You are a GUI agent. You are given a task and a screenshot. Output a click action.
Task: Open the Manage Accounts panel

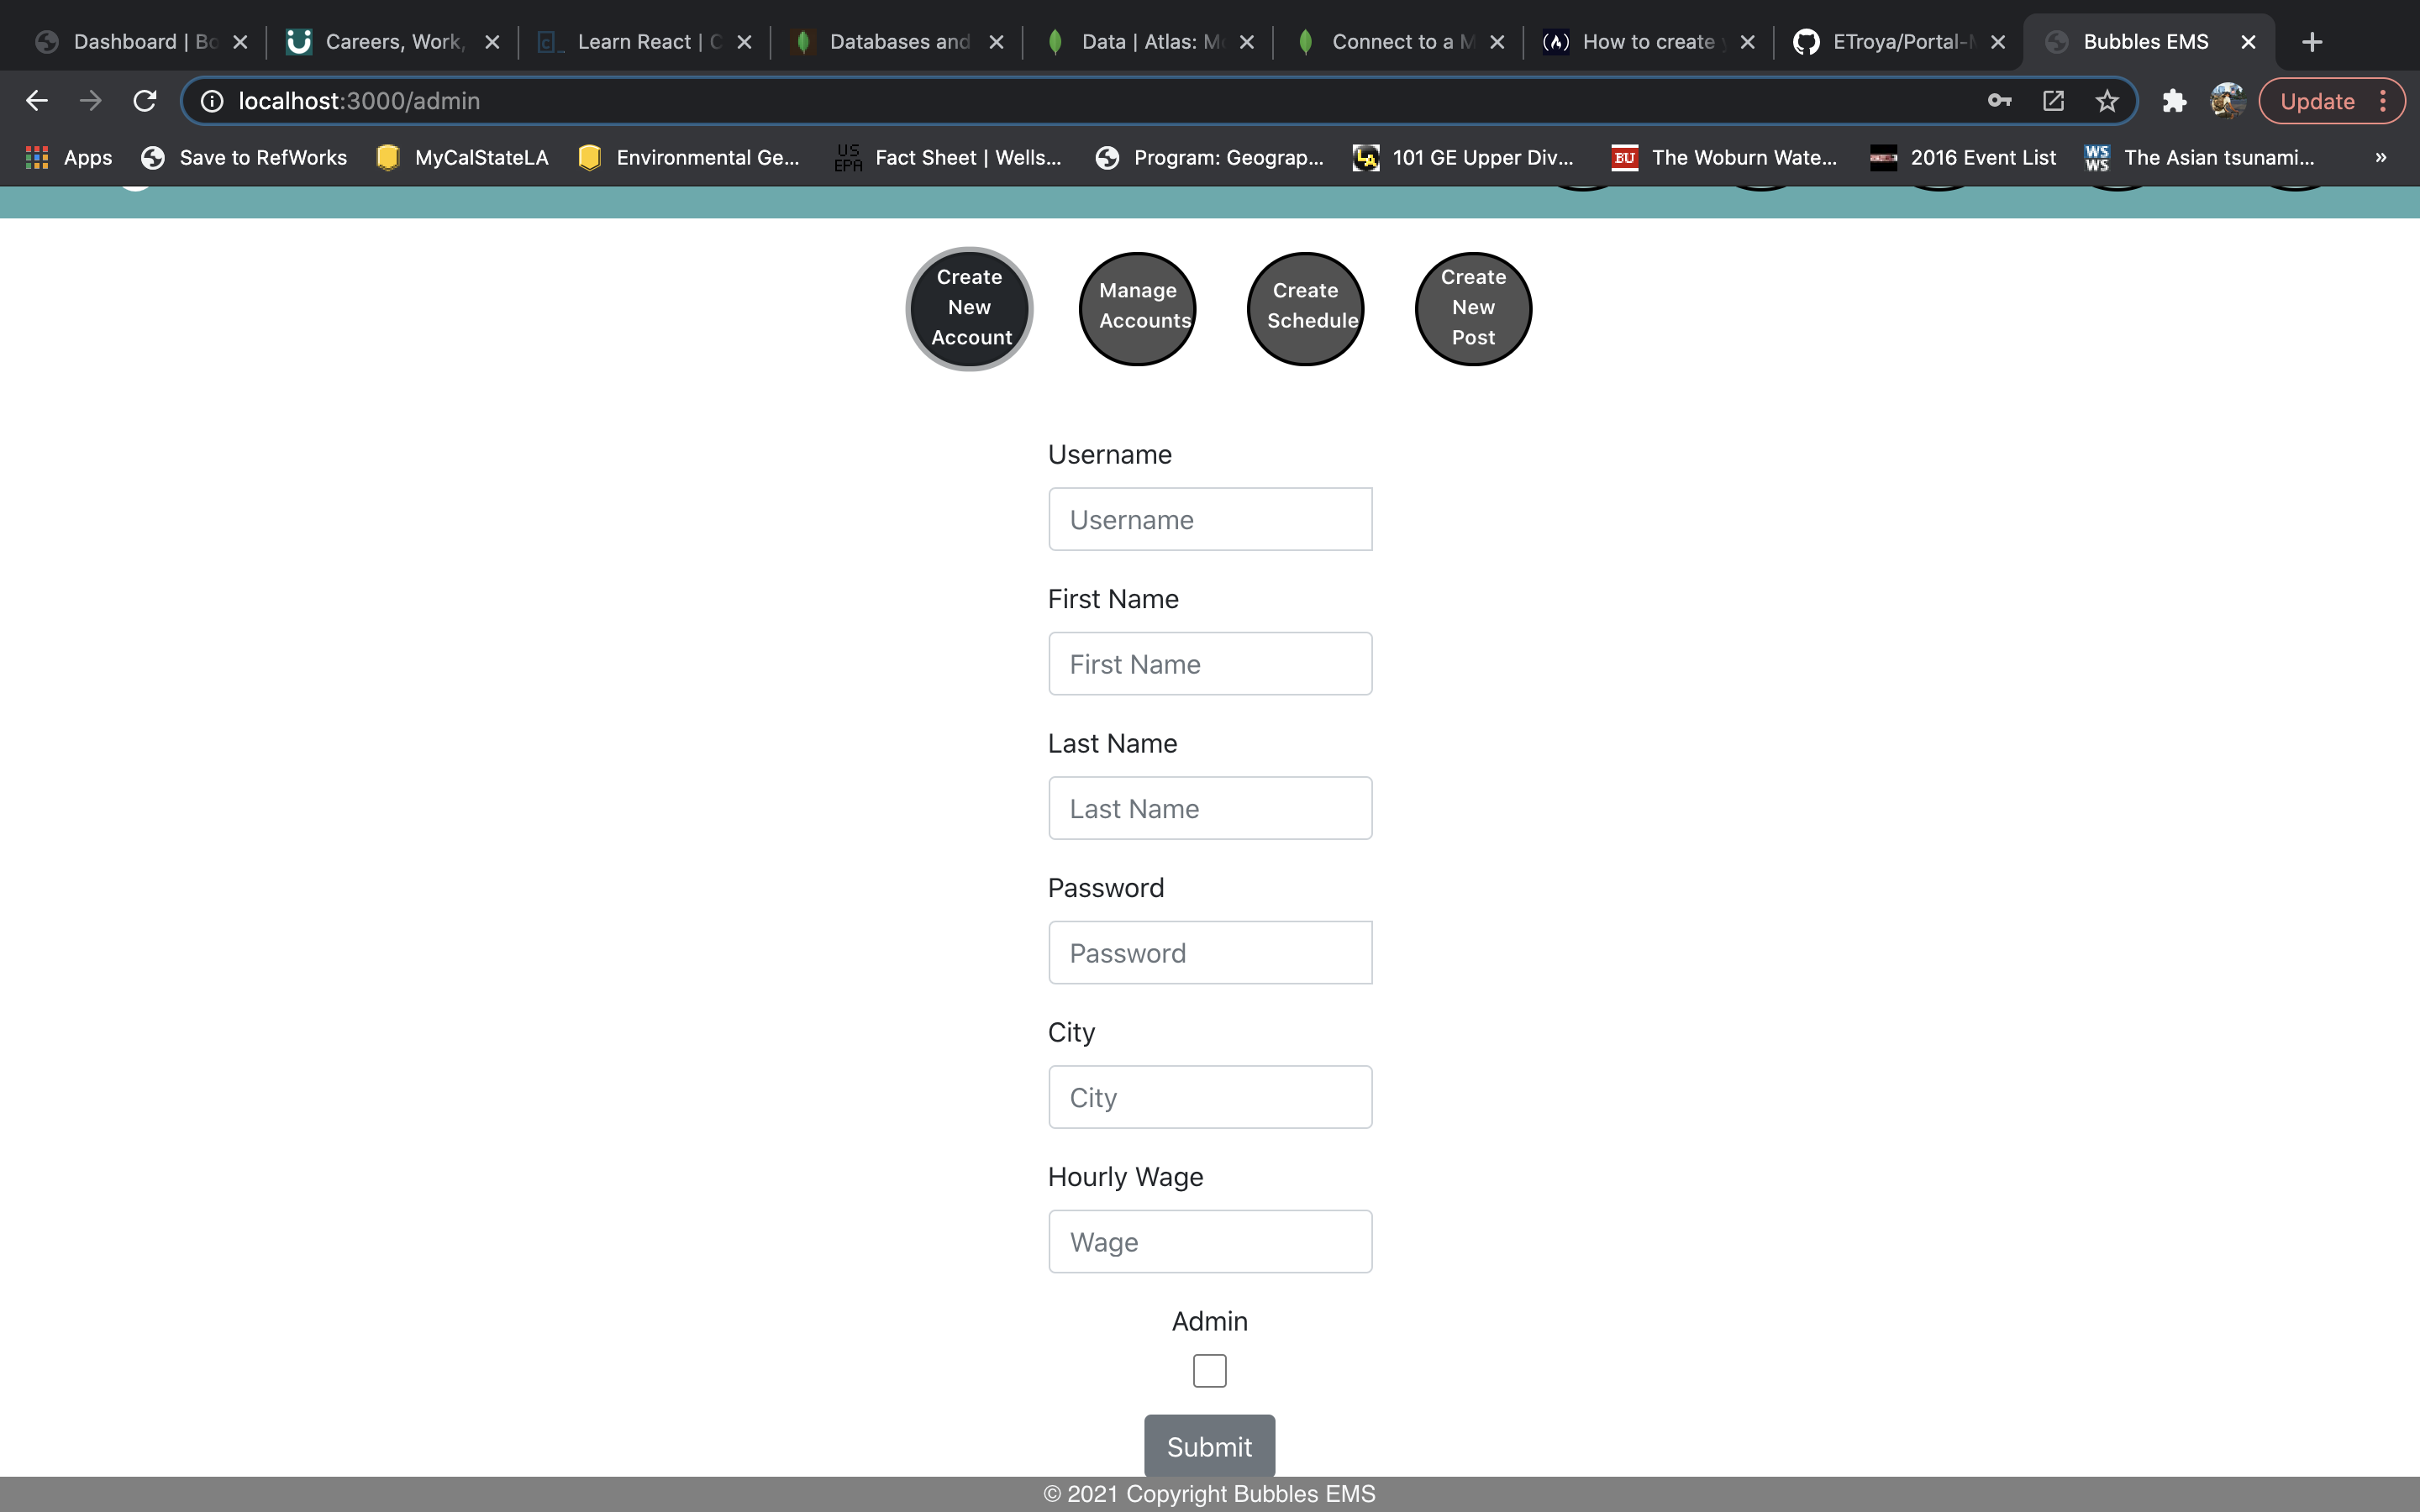[x=1138, y=307]
